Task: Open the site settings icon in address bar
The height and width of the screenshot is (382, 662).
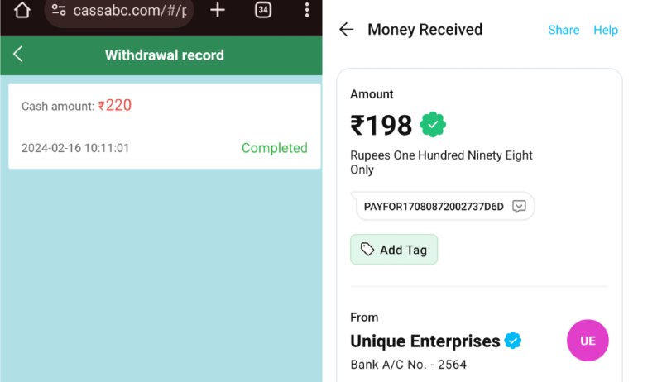Action: tap(59, 10)
